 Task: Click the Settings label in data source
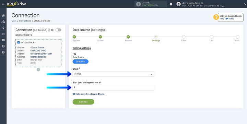click(x=21, y=57)
